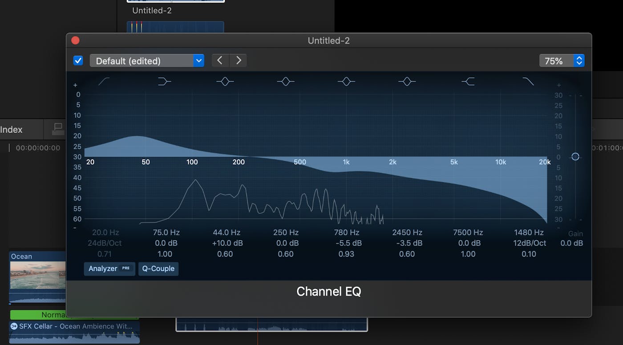
Task: Click the 44.0 Hz frequency value
Action: [x=227, y=233]
